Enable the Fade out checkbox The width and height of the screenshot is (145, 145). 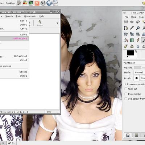[126, 89]
